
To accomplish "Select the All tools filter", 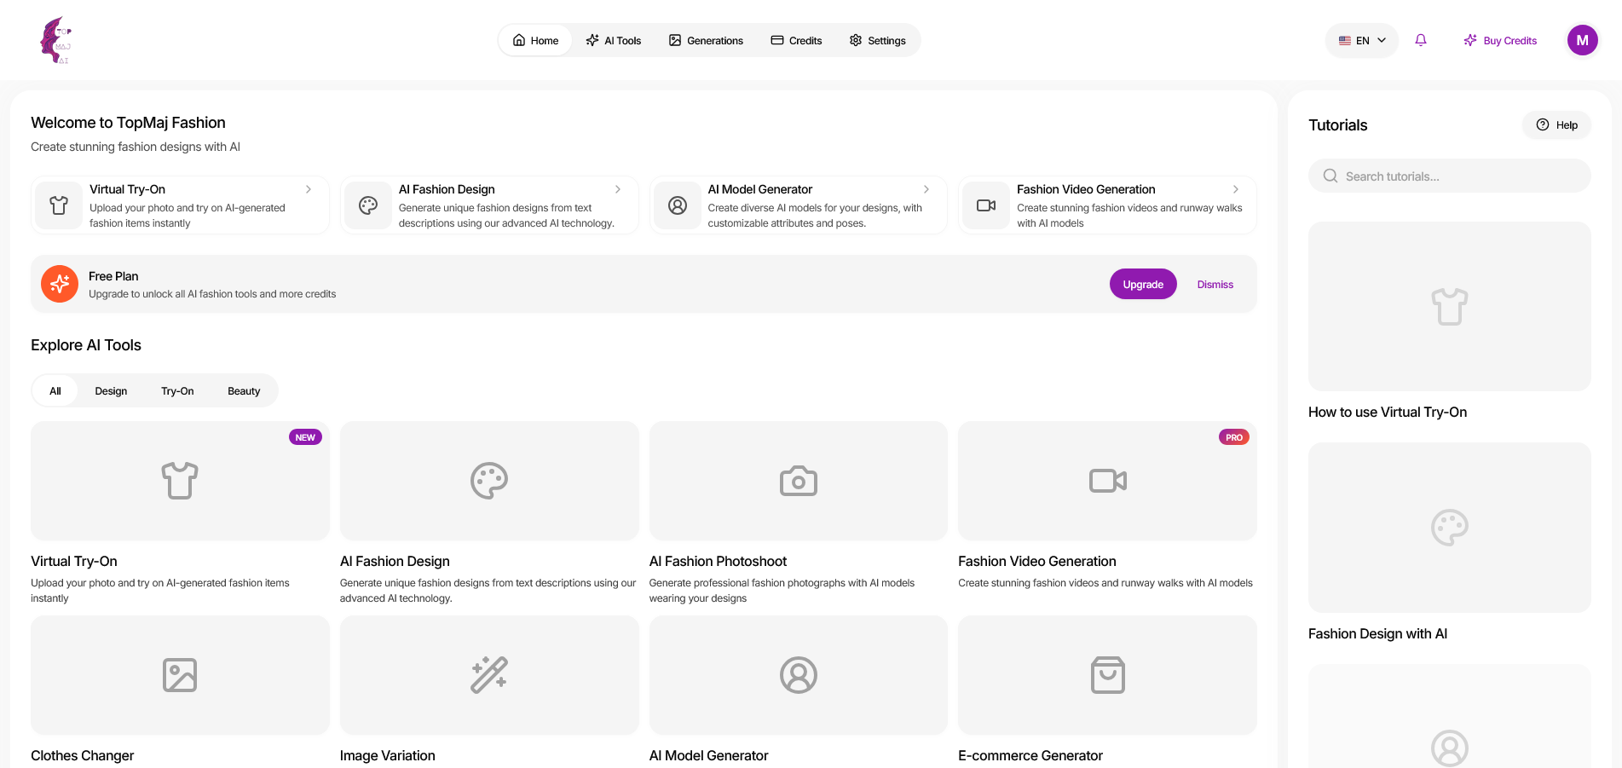I will (55, 390).
